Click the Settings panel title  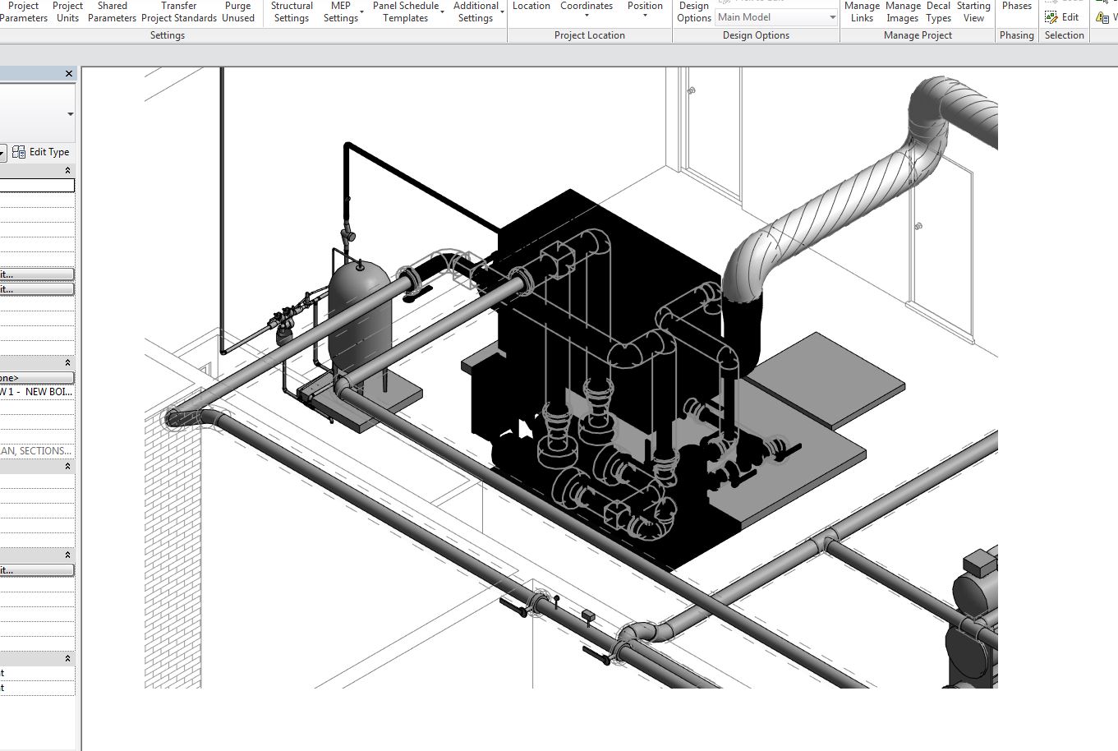pos(168,35)
